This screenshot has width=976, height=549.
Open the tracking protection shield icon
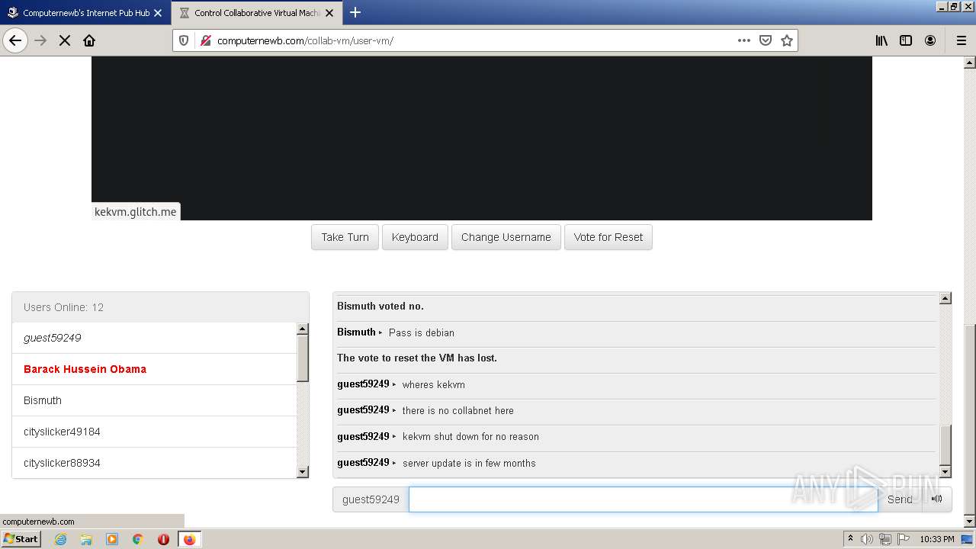184,40
